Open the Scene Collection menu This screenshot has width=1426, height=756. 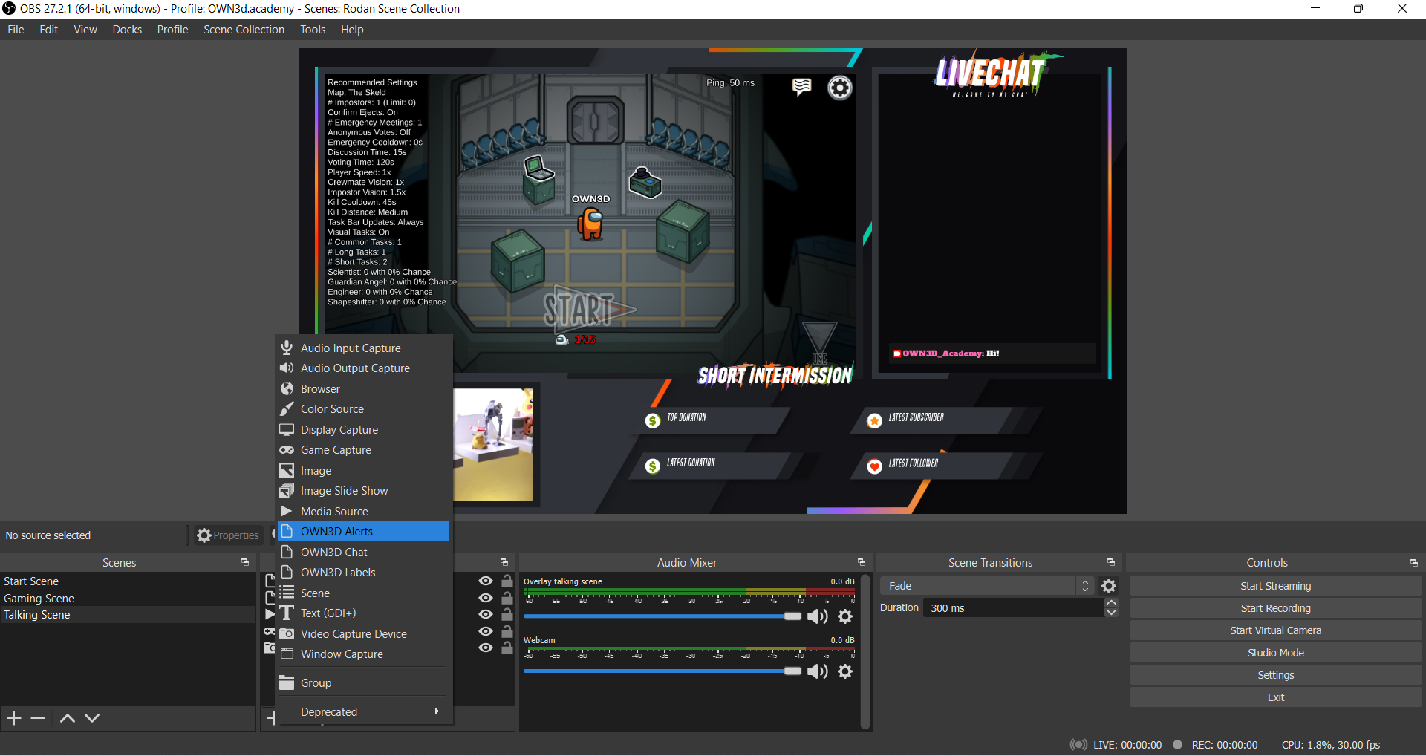(x=244, y=30)
